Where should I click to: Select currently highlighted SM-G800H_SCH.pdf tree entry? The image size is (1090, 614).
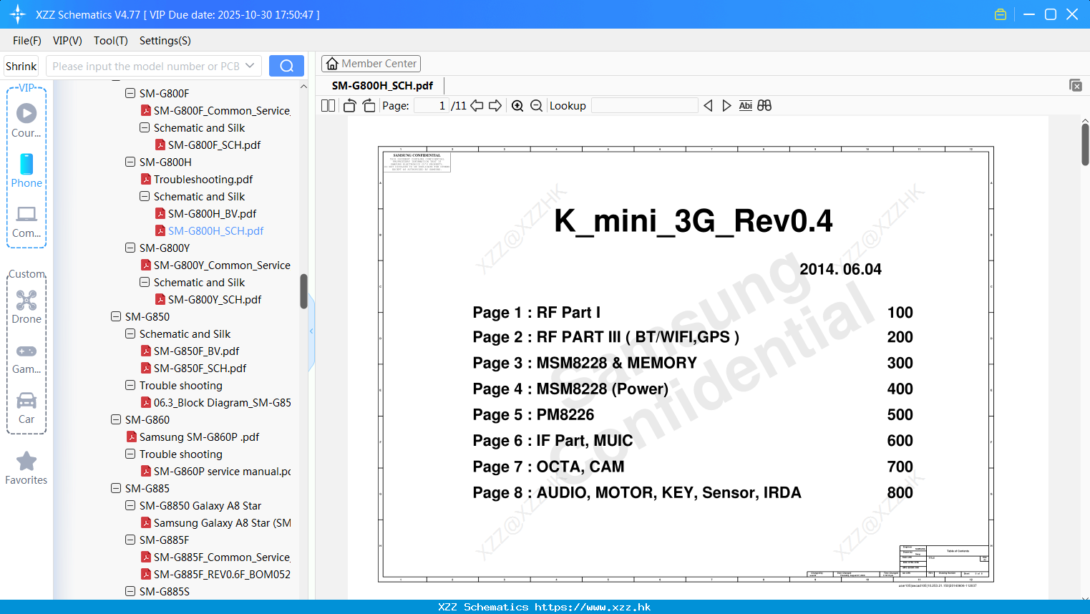(215, 230)
